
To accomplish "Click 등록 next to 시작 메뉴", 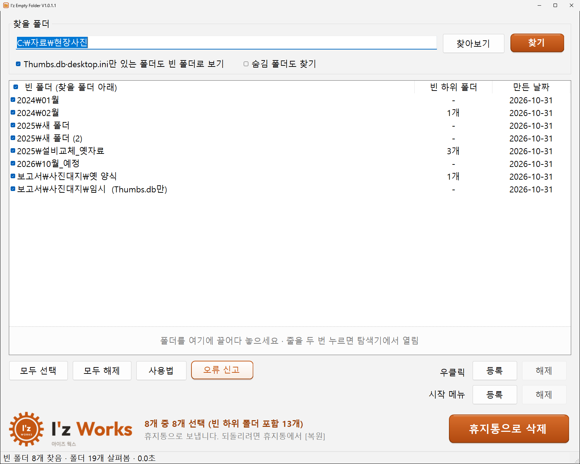I will click(495, 395).
